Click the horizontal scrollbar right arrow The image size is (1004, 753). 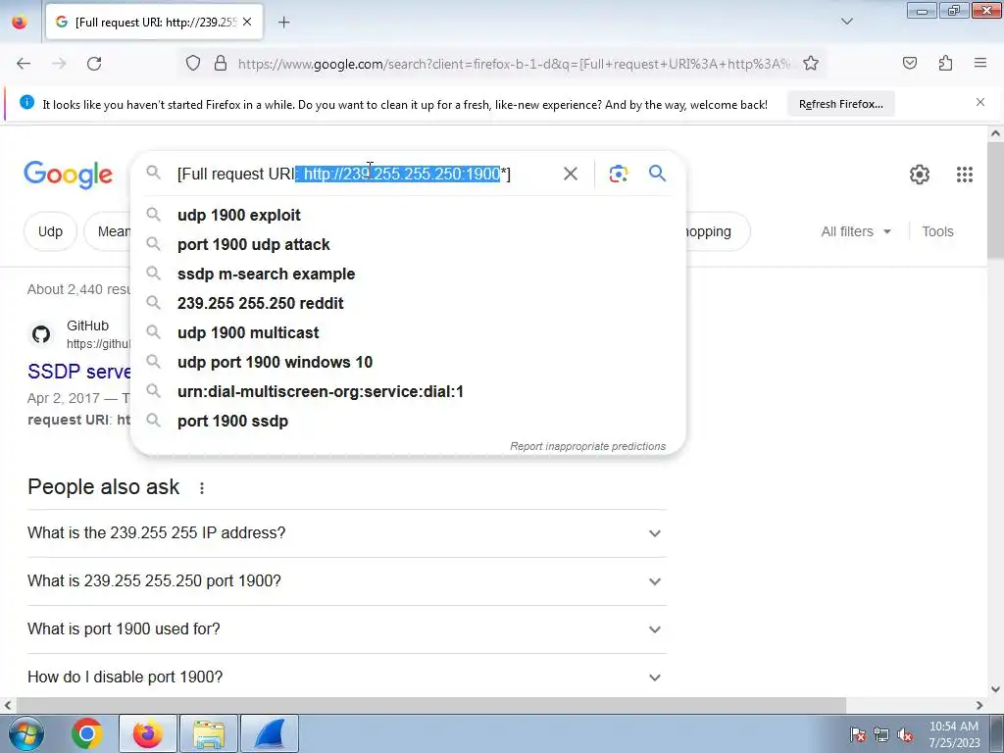[x=979, y=706]
